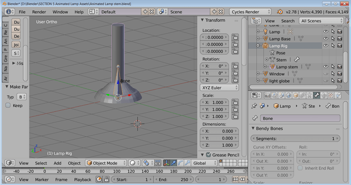Open the Playback menu in the timeline
This screenshot has height=185, width=351.
pyautogui.click(x=82, y=179)
